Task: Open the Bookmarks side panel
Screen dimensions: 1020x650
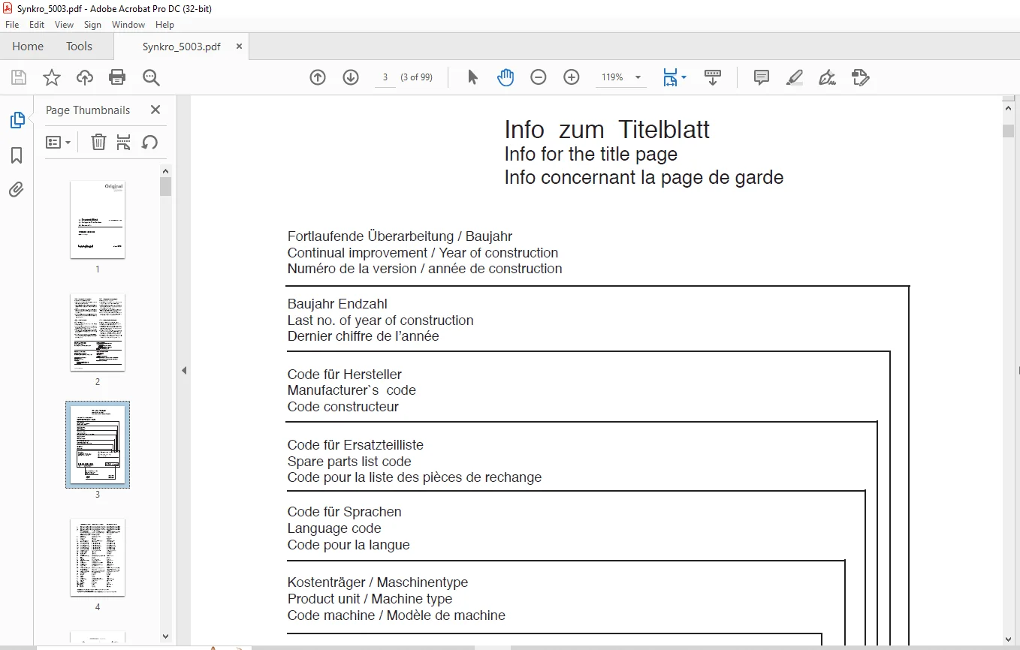Action: click(x=17, y=155)
